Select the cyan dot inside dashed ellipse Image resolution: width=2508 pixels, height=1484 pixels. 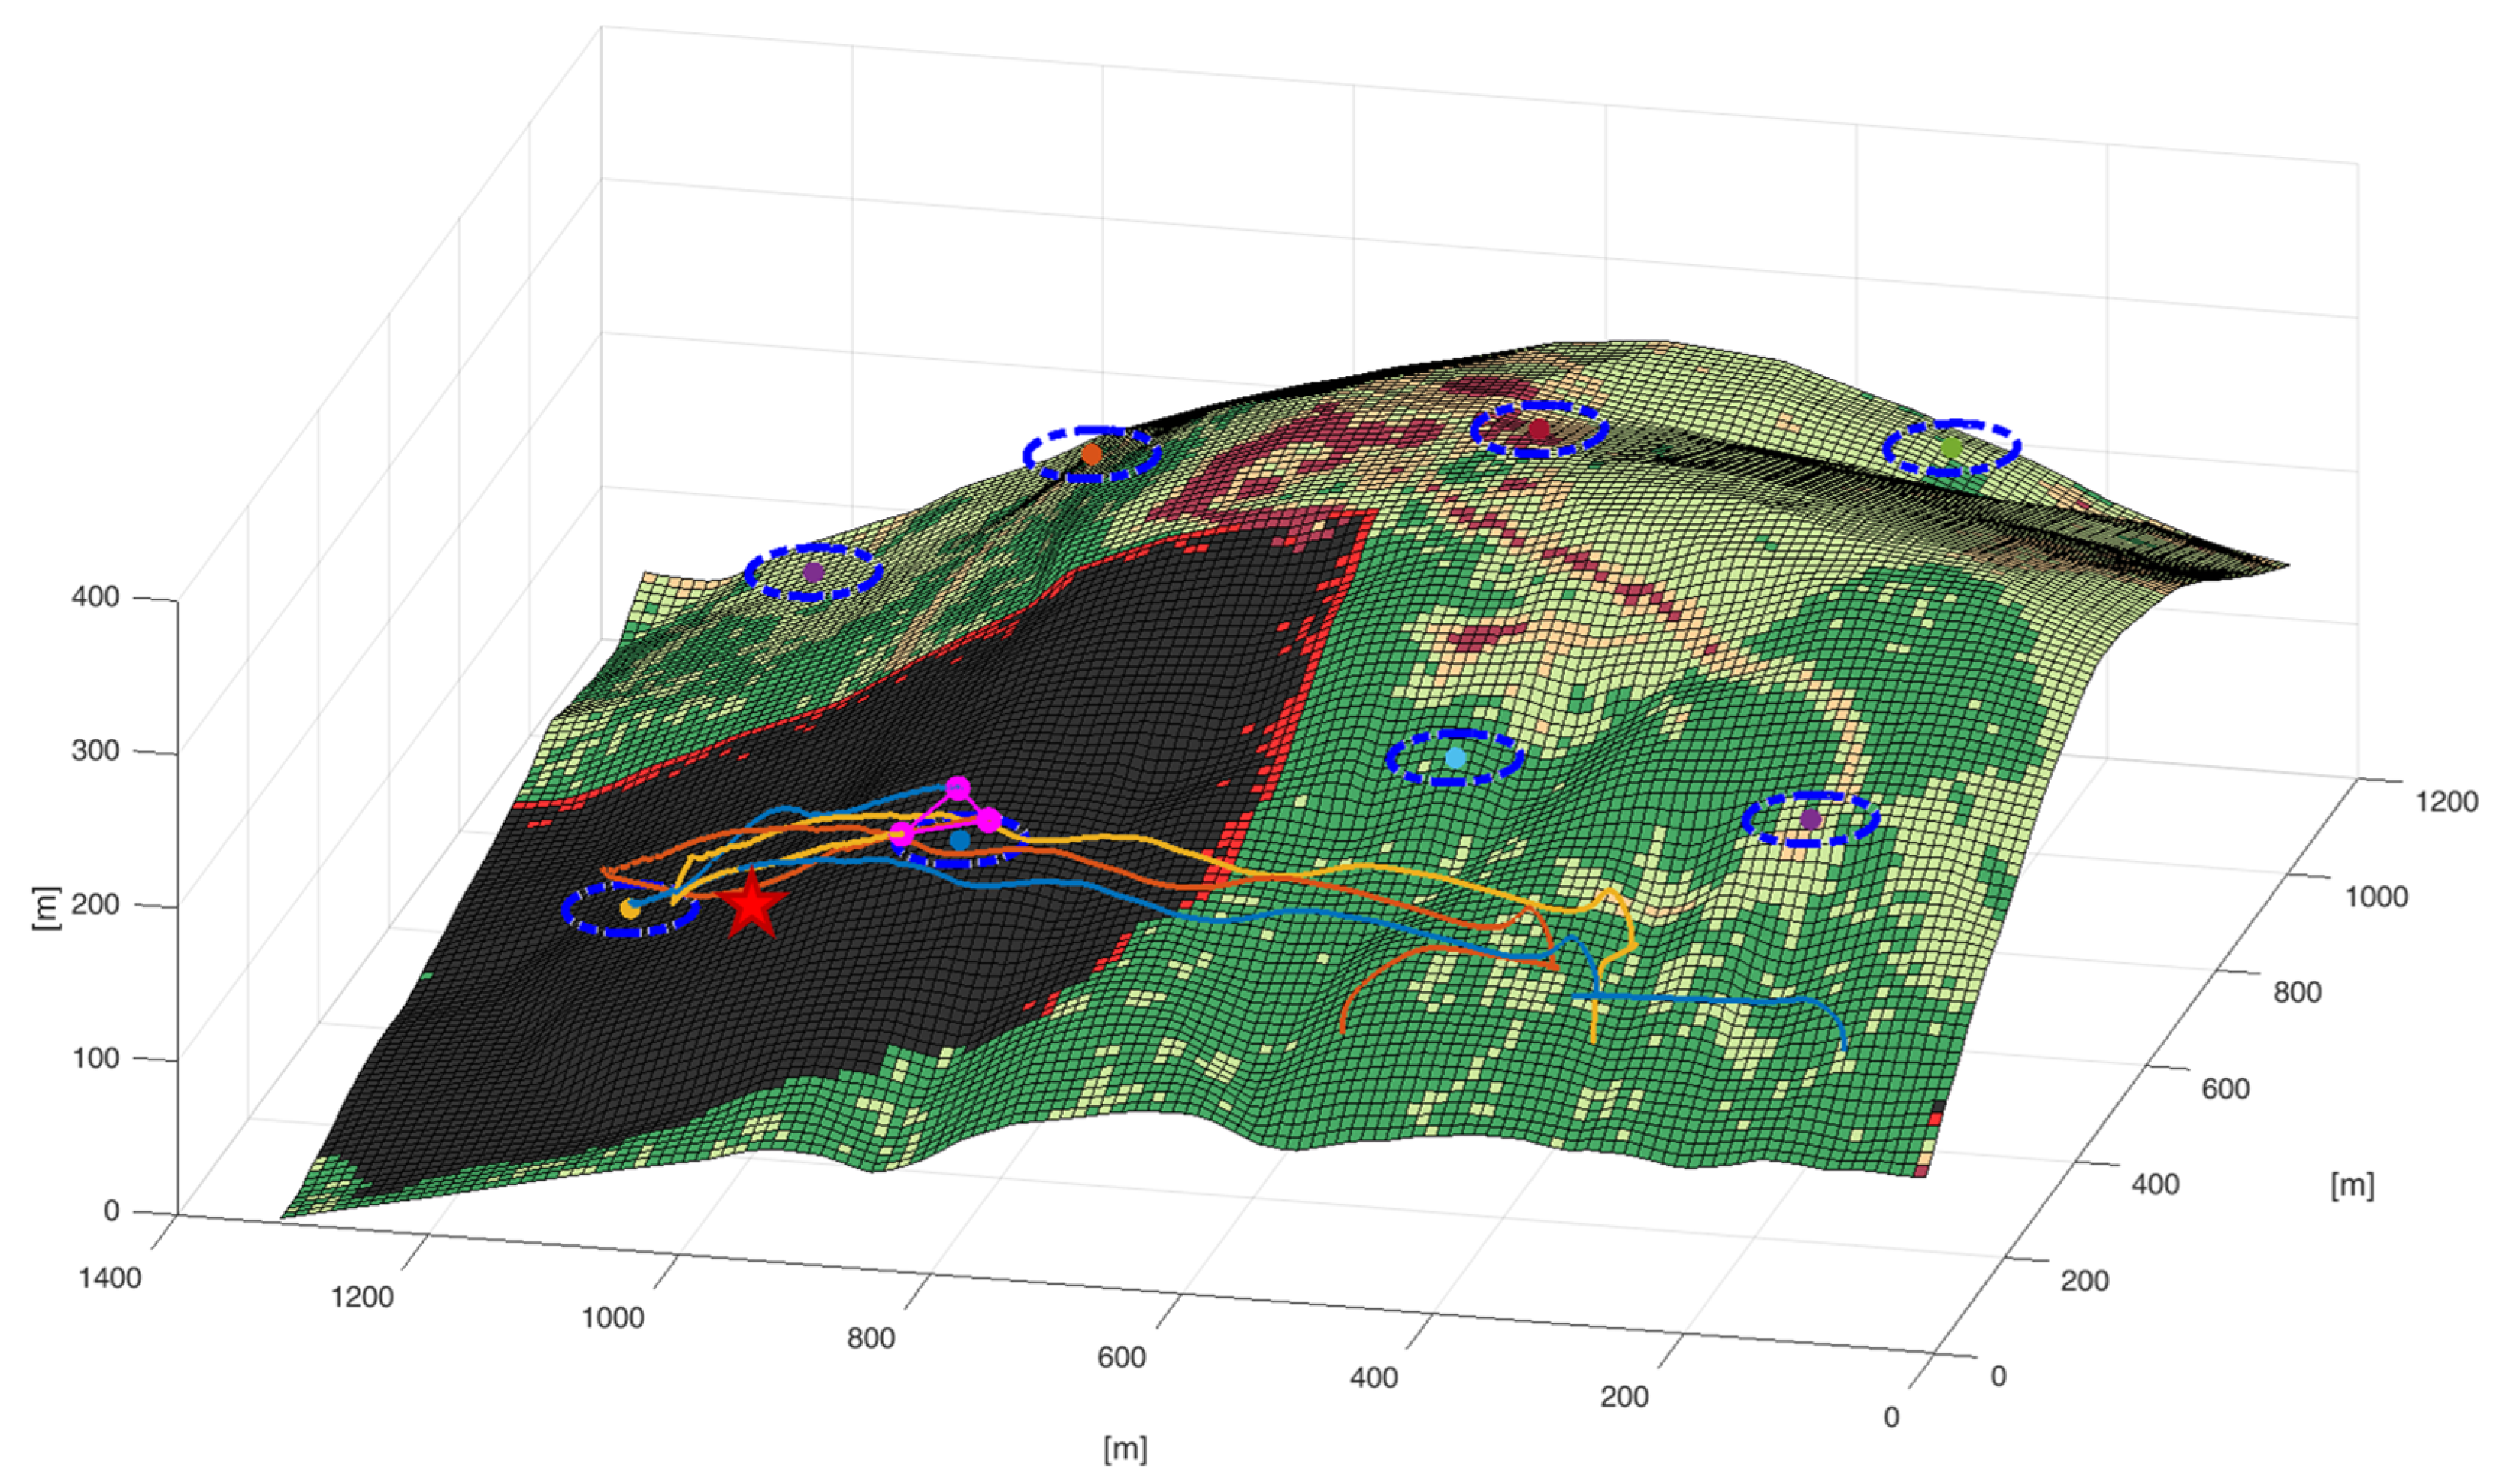pos(1455,758)
